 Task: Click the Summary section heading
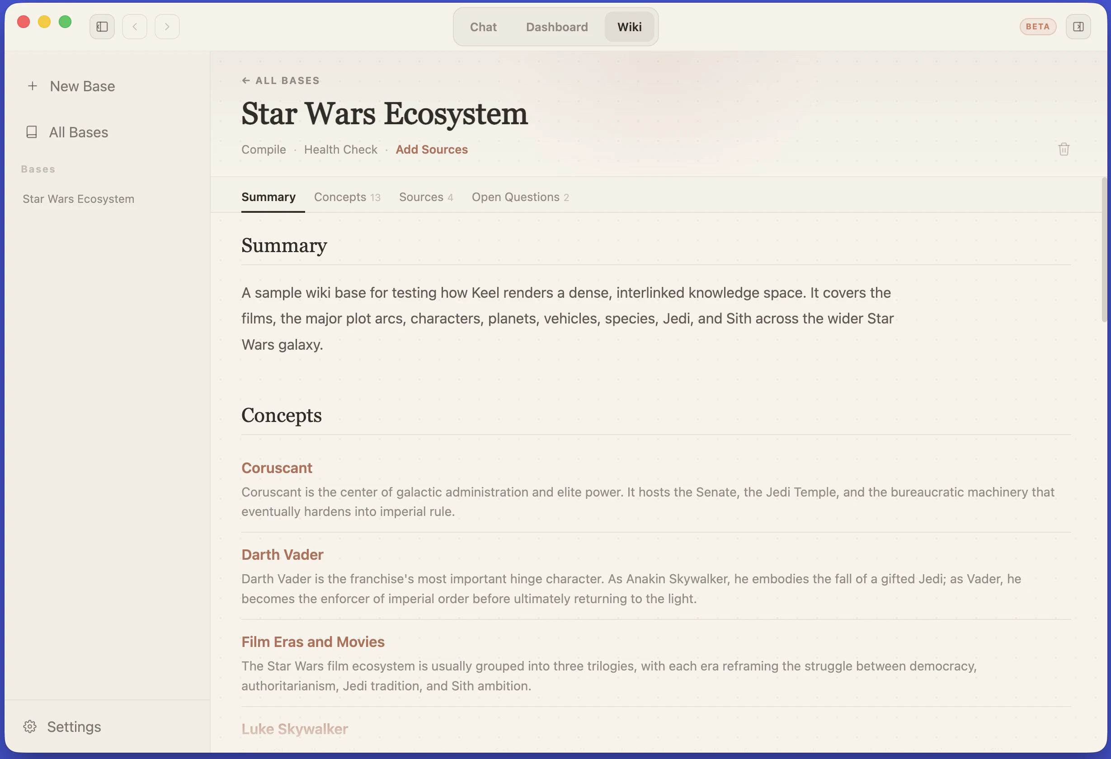284,246
